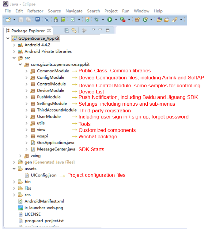Collapse com.gizwits.opensource.appkit package

pos(20,64)
